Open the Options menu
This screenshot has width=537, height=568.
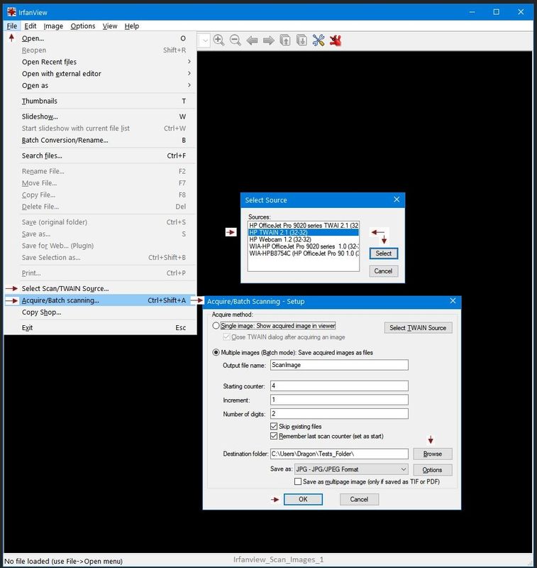(x=83, y=26)
